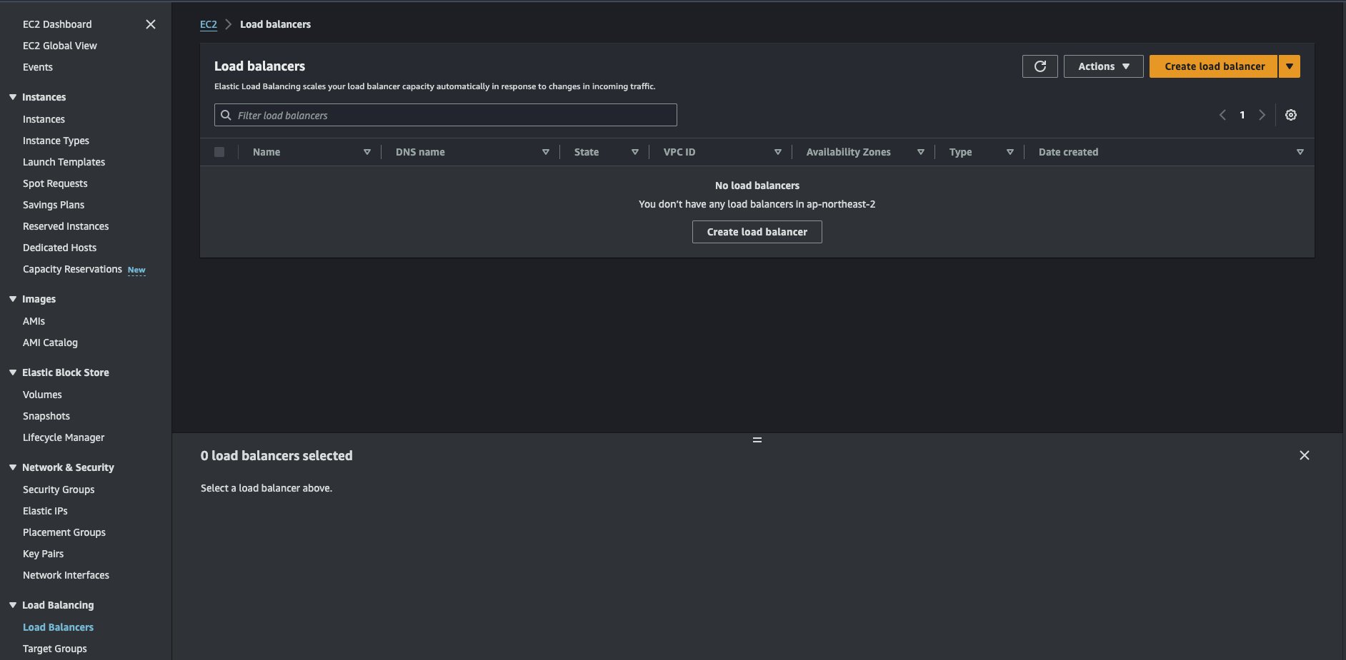Open Events page
This screenshot has height=660, width=1346.
click(x=38, y=67)
